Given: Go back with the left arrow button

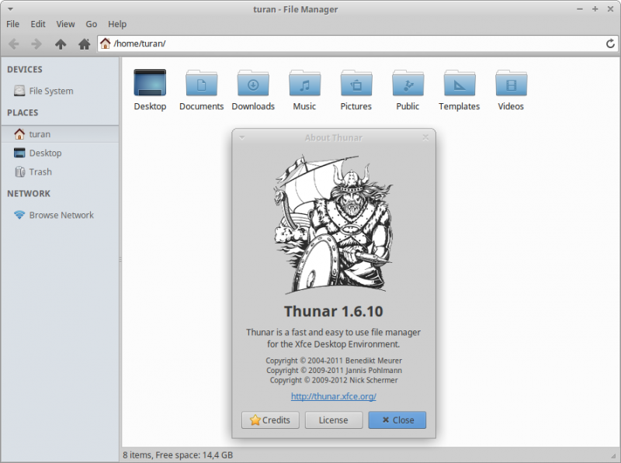Looking at the screenshot, I should 14,43.
